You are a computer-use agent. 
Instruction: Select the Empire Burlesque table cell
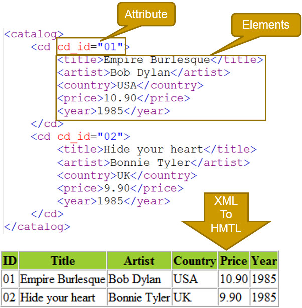click(x=63, y=279)
